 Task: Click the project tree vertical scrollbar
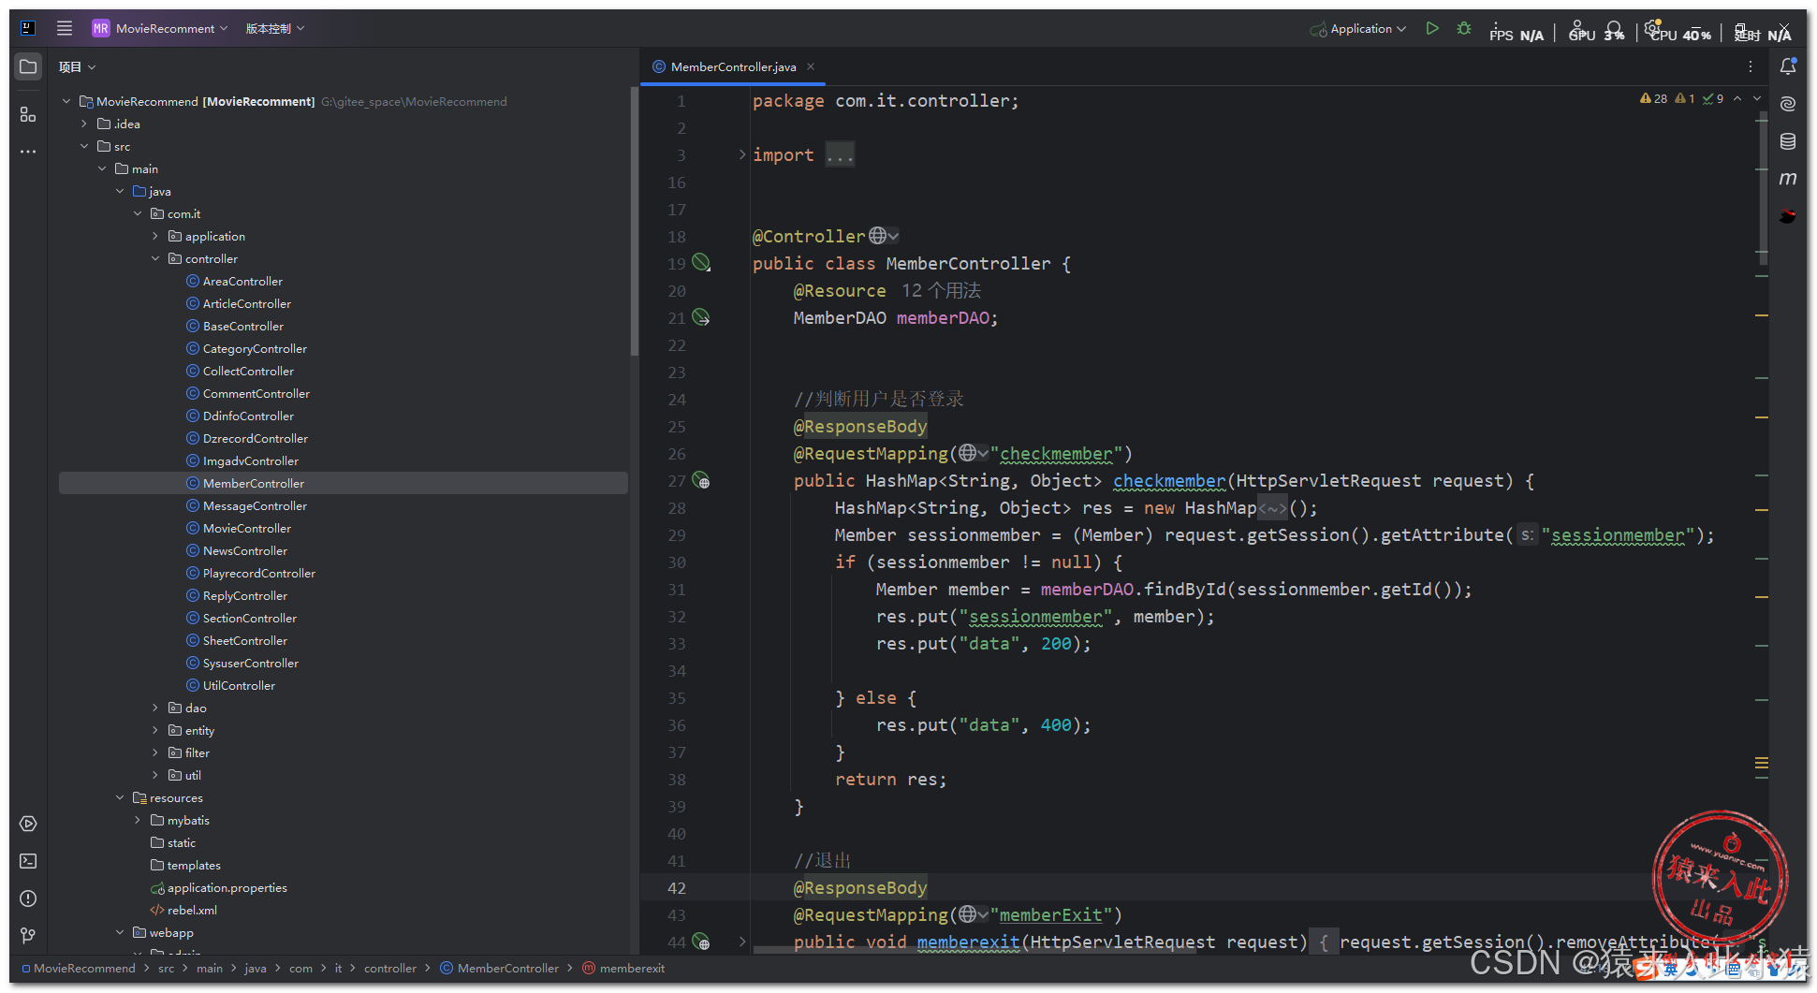635,222
